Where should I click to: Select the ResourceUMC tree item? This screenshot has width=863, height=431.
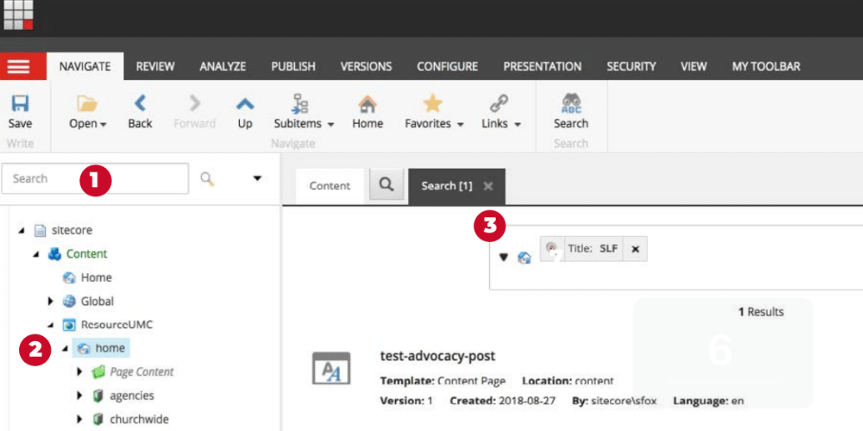coord(116,324)
